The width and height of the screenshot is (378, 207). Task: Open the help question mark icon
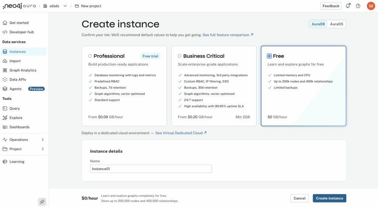pos(358,6)
